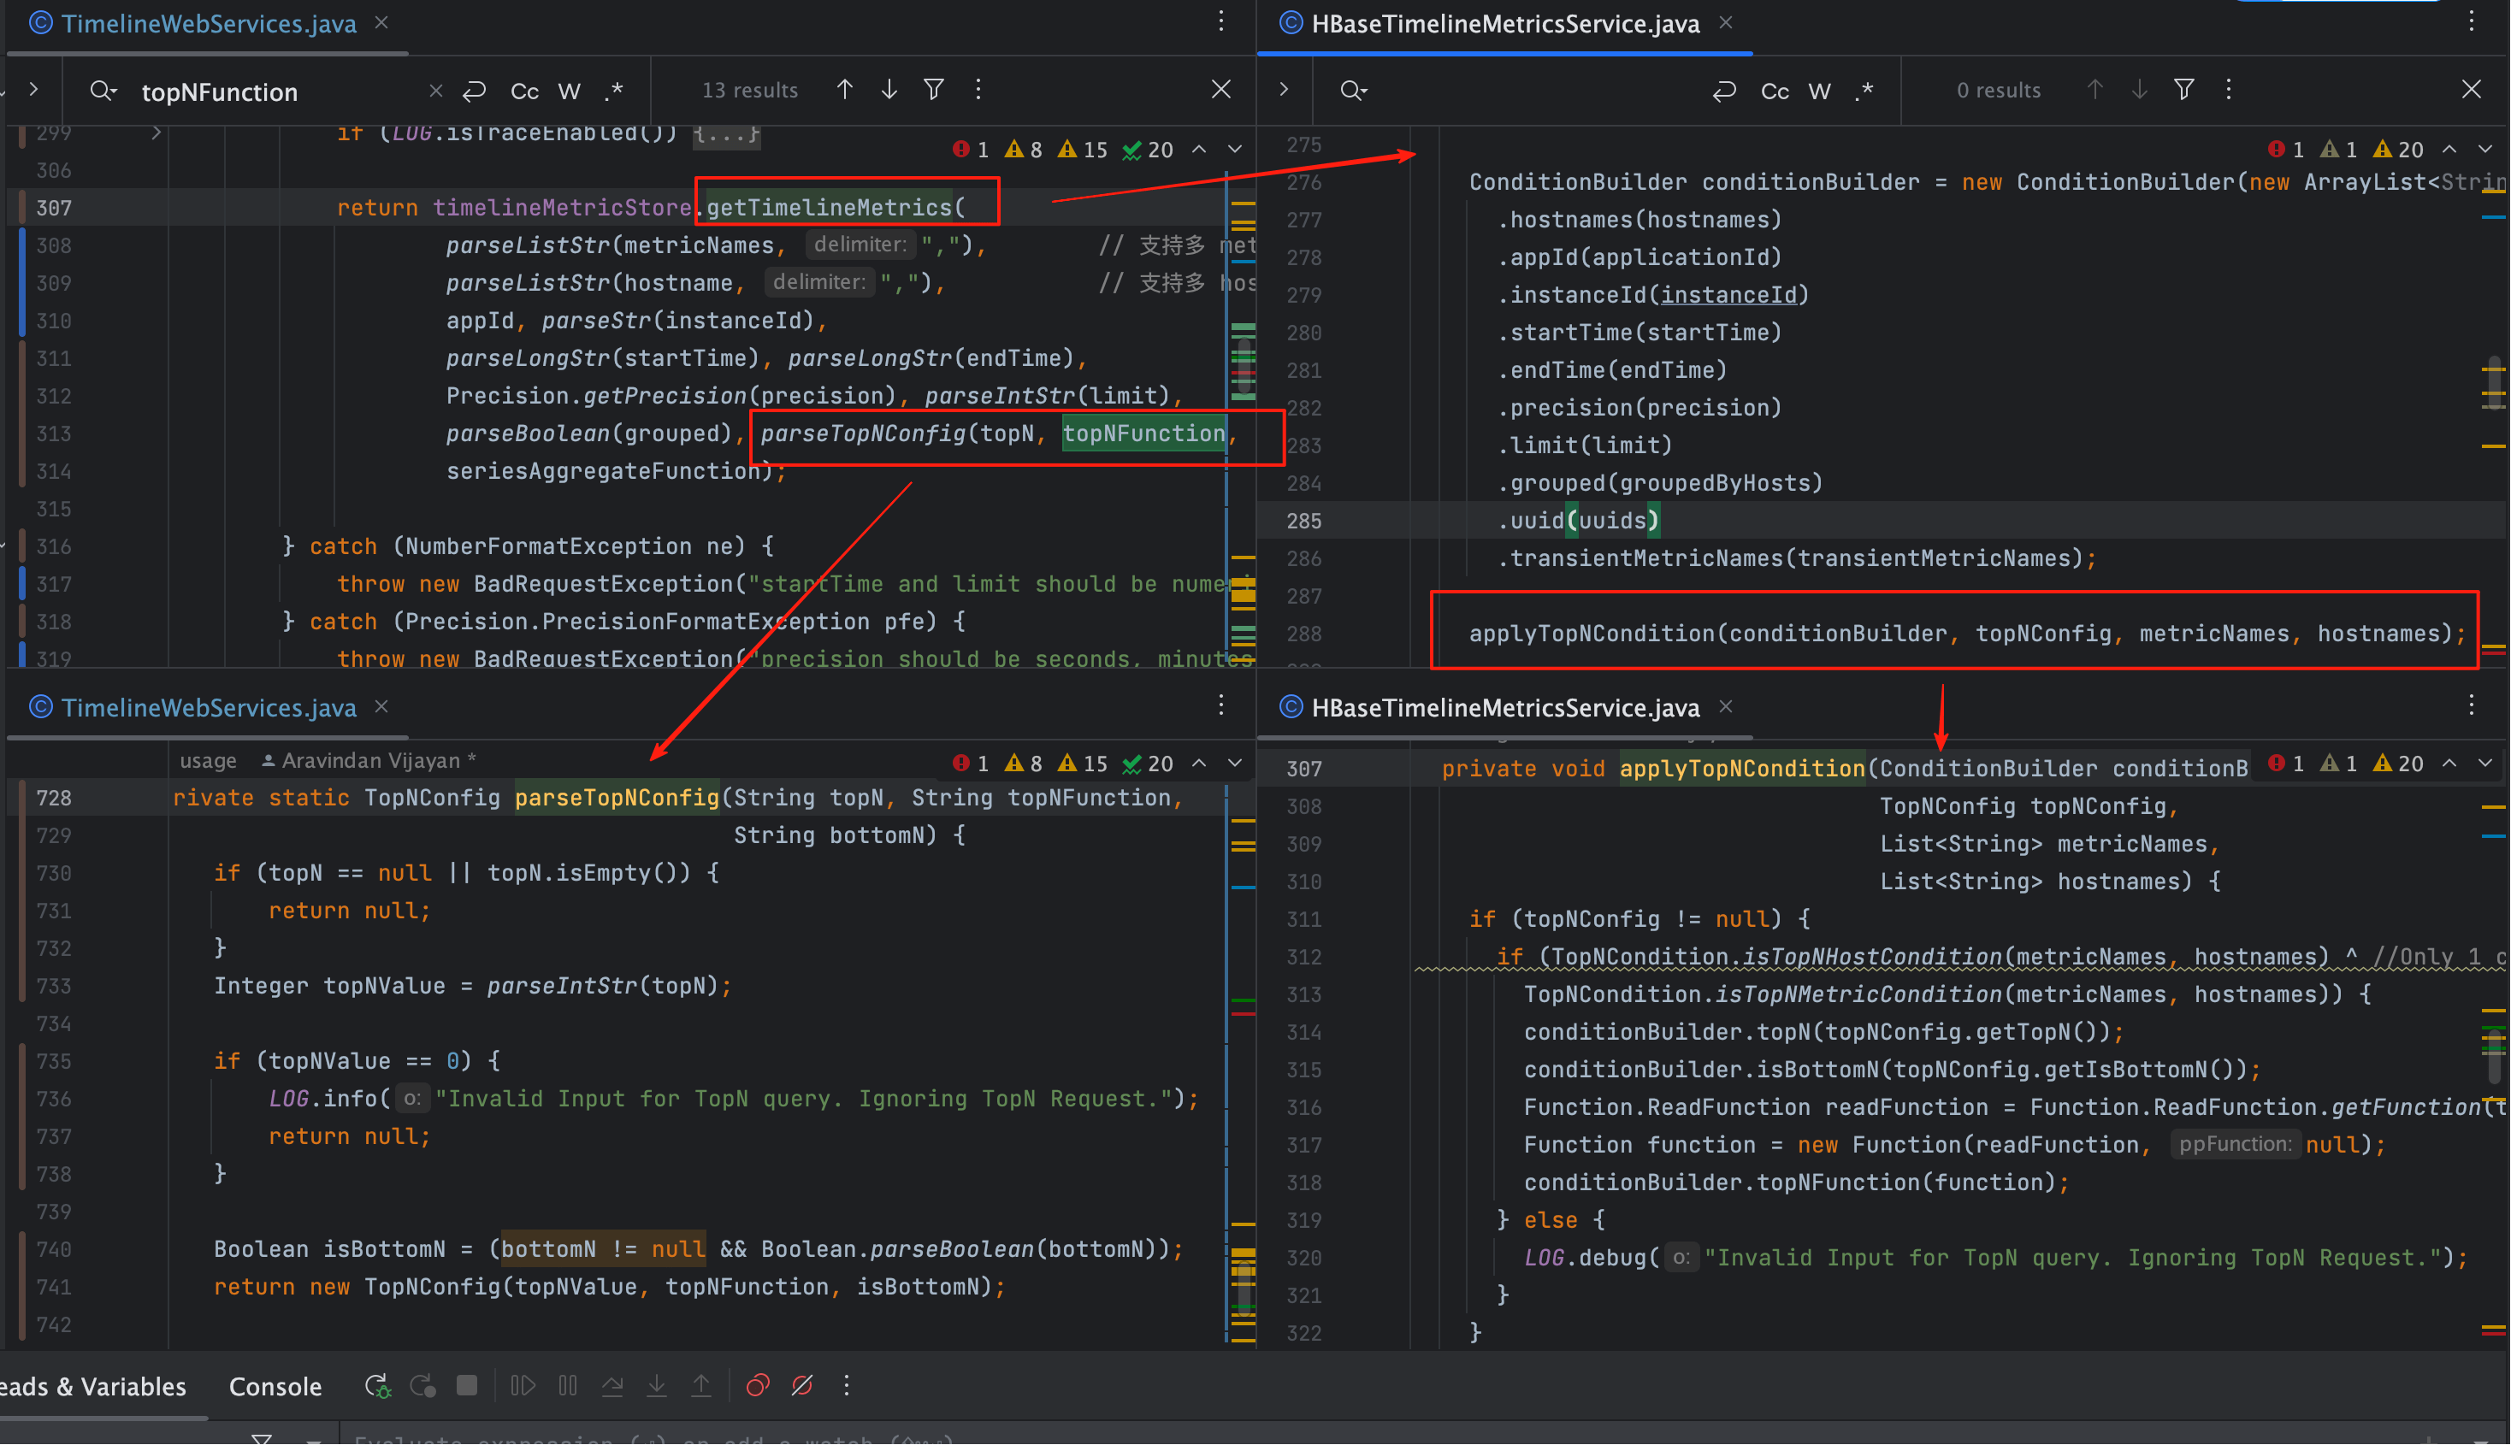Image resolution: width=2511 pixels, height=1445 pixels.
Task: Jump to next highlighted error in top-left editor
Action: [1236, 150]
